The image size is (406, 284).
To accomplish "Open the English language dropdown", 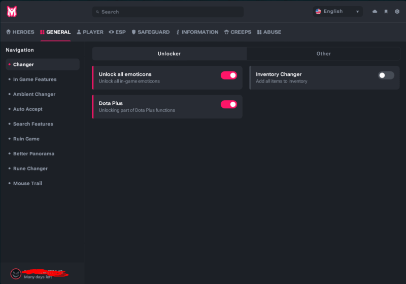I will click(337, 11).
